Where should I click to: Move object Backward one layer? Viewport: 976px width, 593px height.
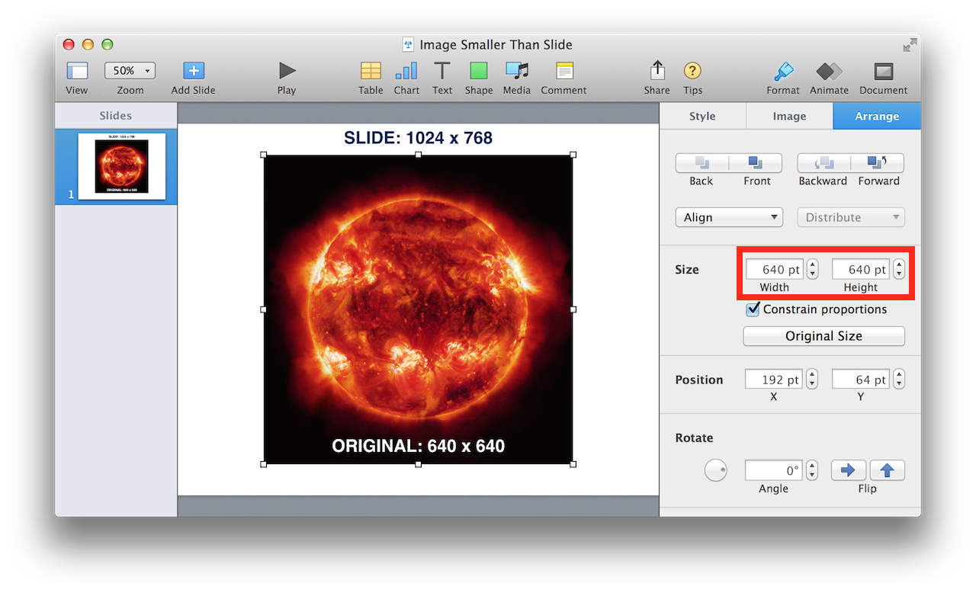(x=823, y=162)
